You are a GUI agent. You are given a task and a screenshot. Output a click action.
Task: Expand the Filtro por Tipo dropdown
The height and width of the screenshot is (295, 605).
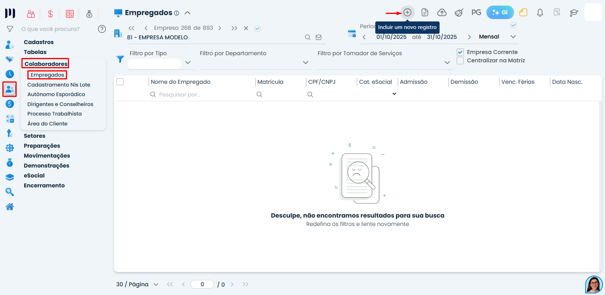[x=188, y=62]
